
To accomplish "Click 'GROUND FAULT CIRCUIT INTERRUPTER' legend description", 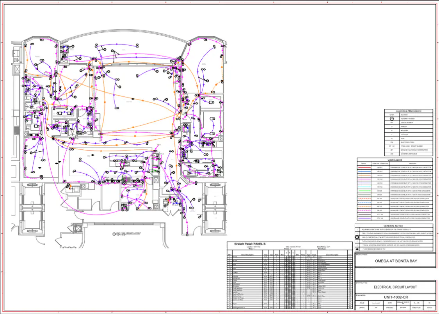I will click(x=414, y=150).
